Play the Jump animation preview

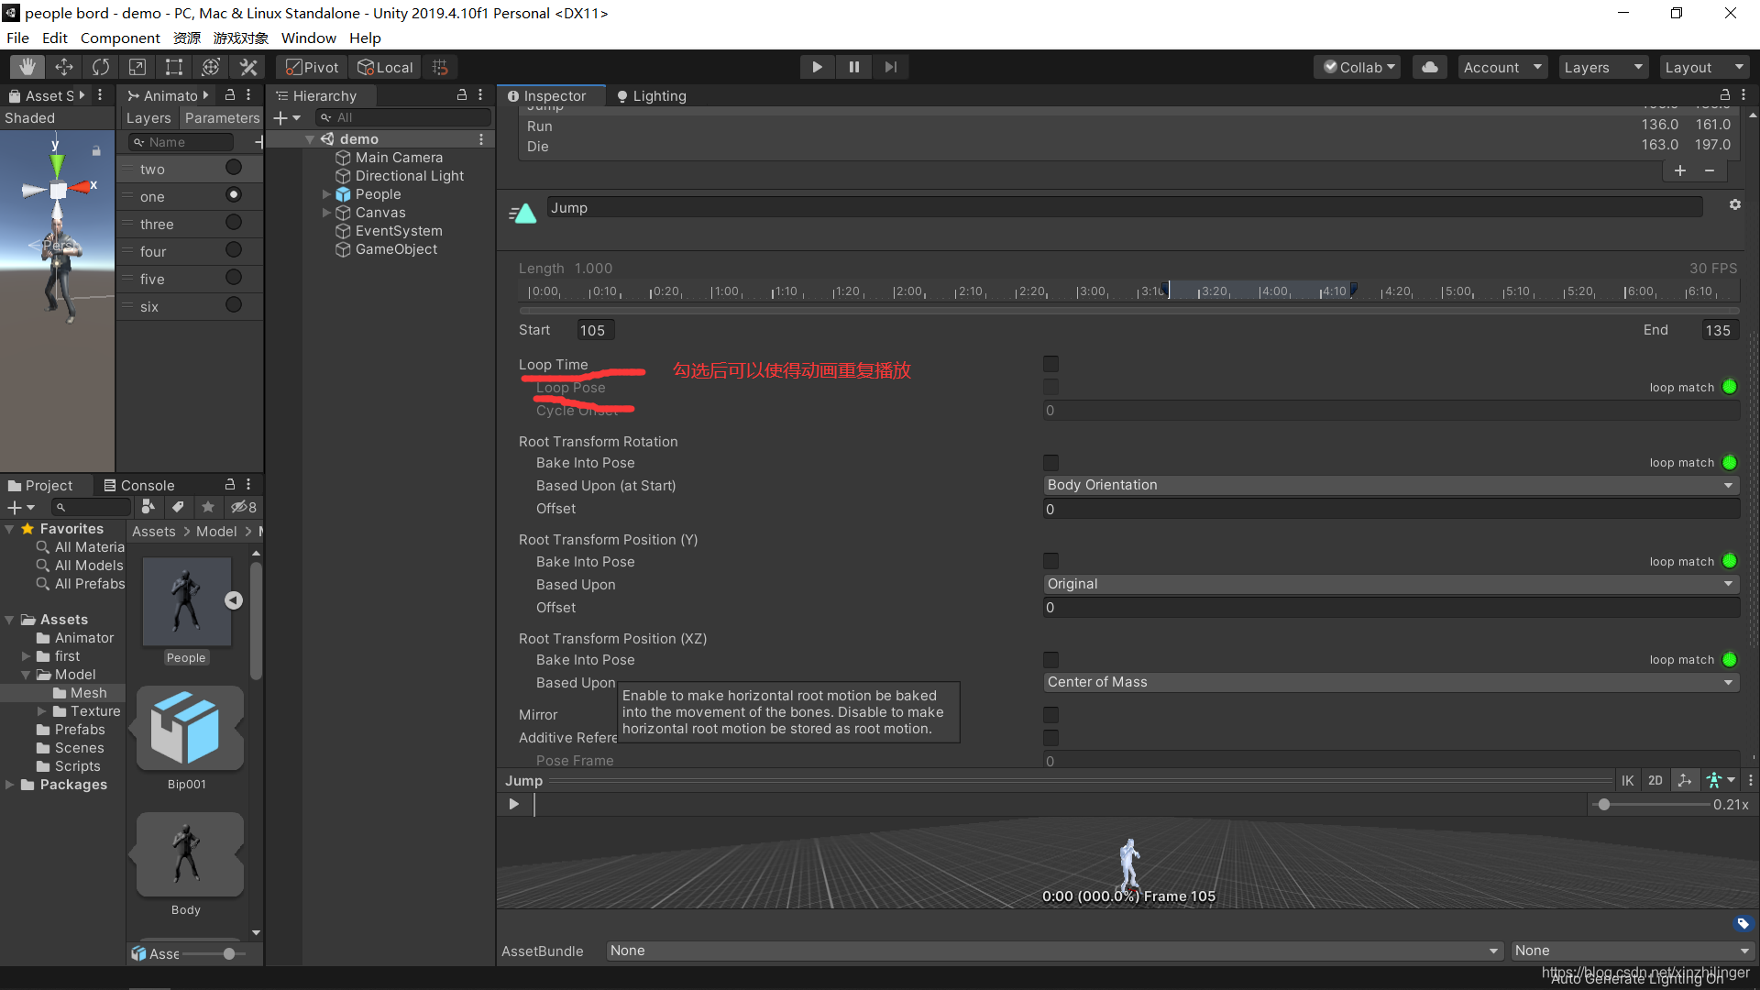click(513, 804)
